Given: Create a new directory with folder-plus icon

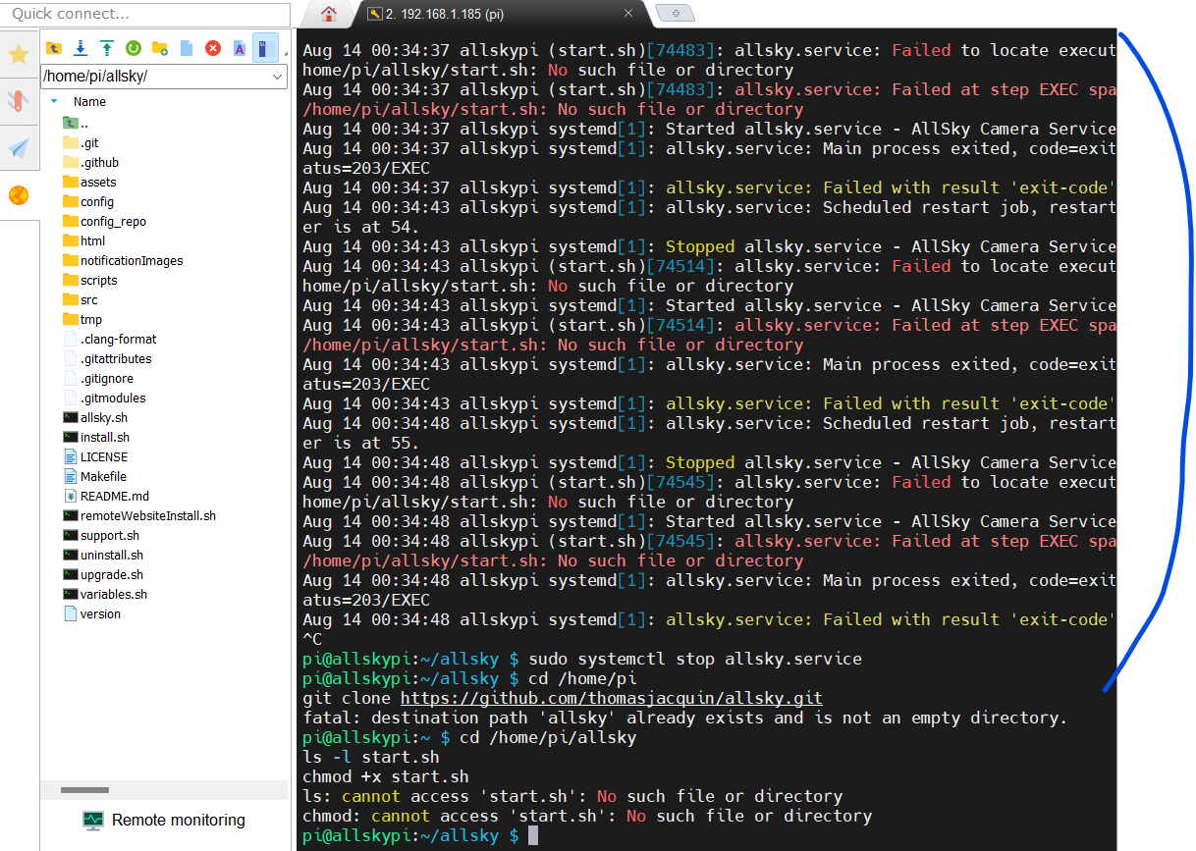Looking at the screenshot, I should [x=160, y=47].
